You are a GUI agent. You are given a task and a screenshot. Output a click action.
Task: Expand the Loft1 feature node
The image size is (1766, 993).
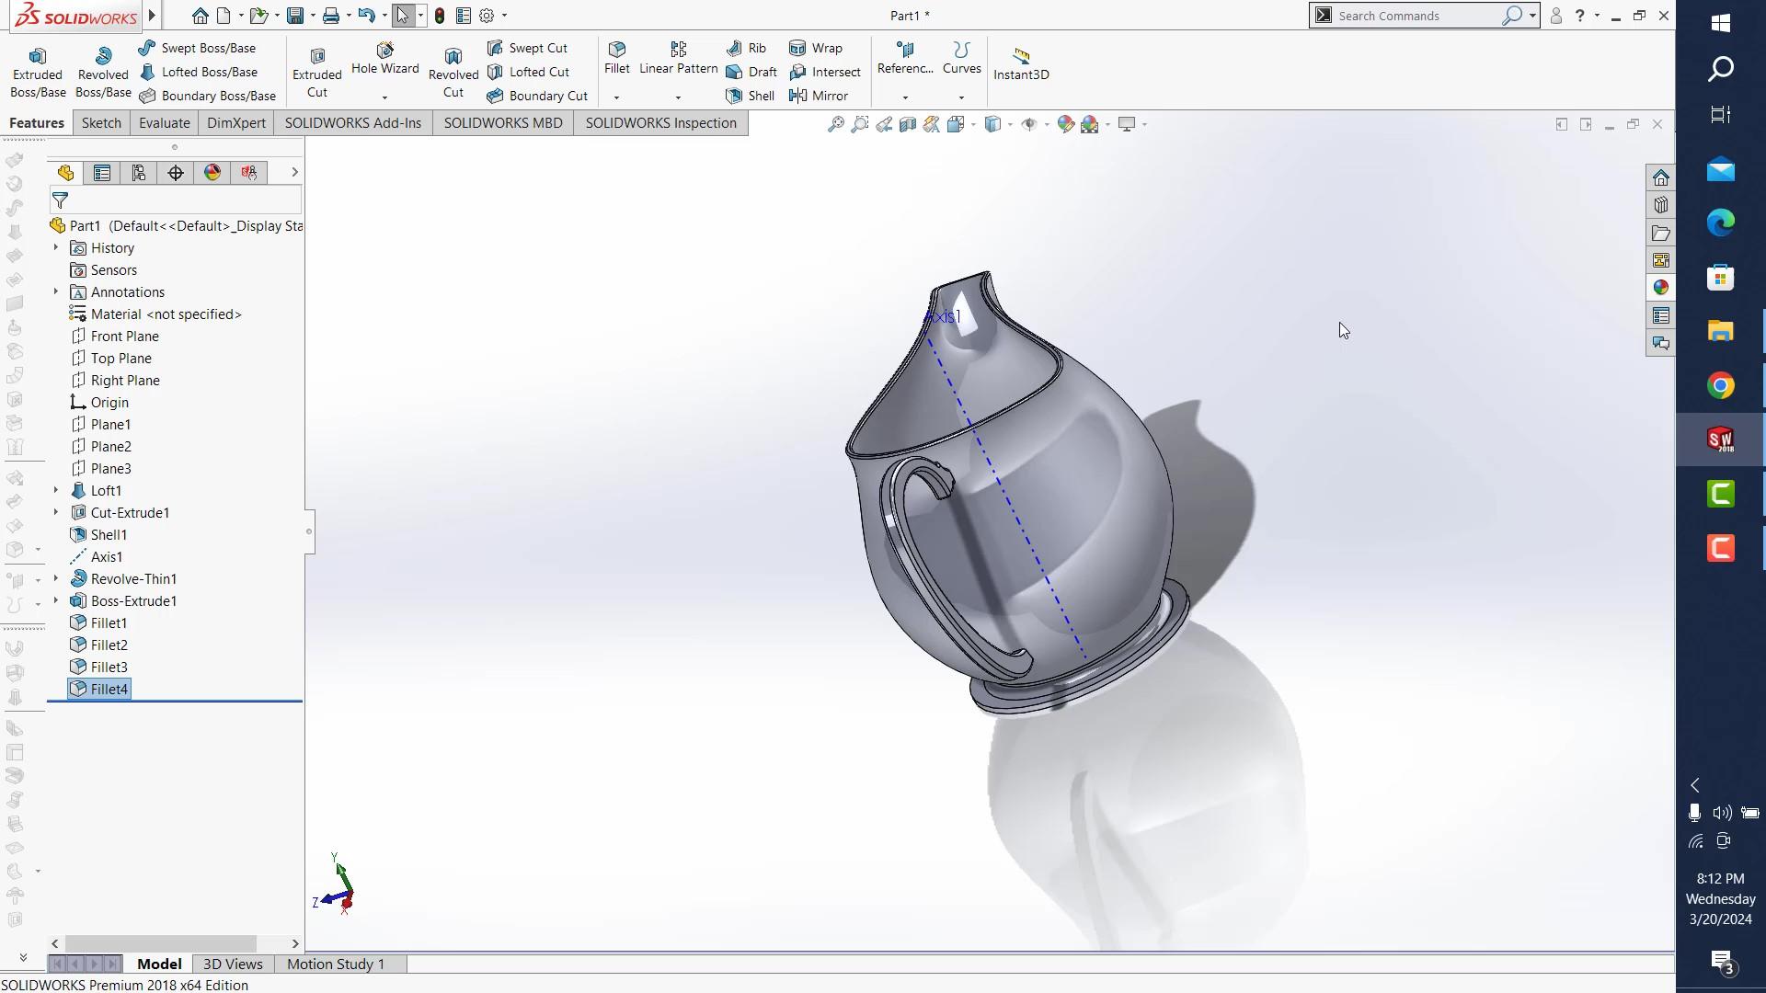[x=56, y=490]
